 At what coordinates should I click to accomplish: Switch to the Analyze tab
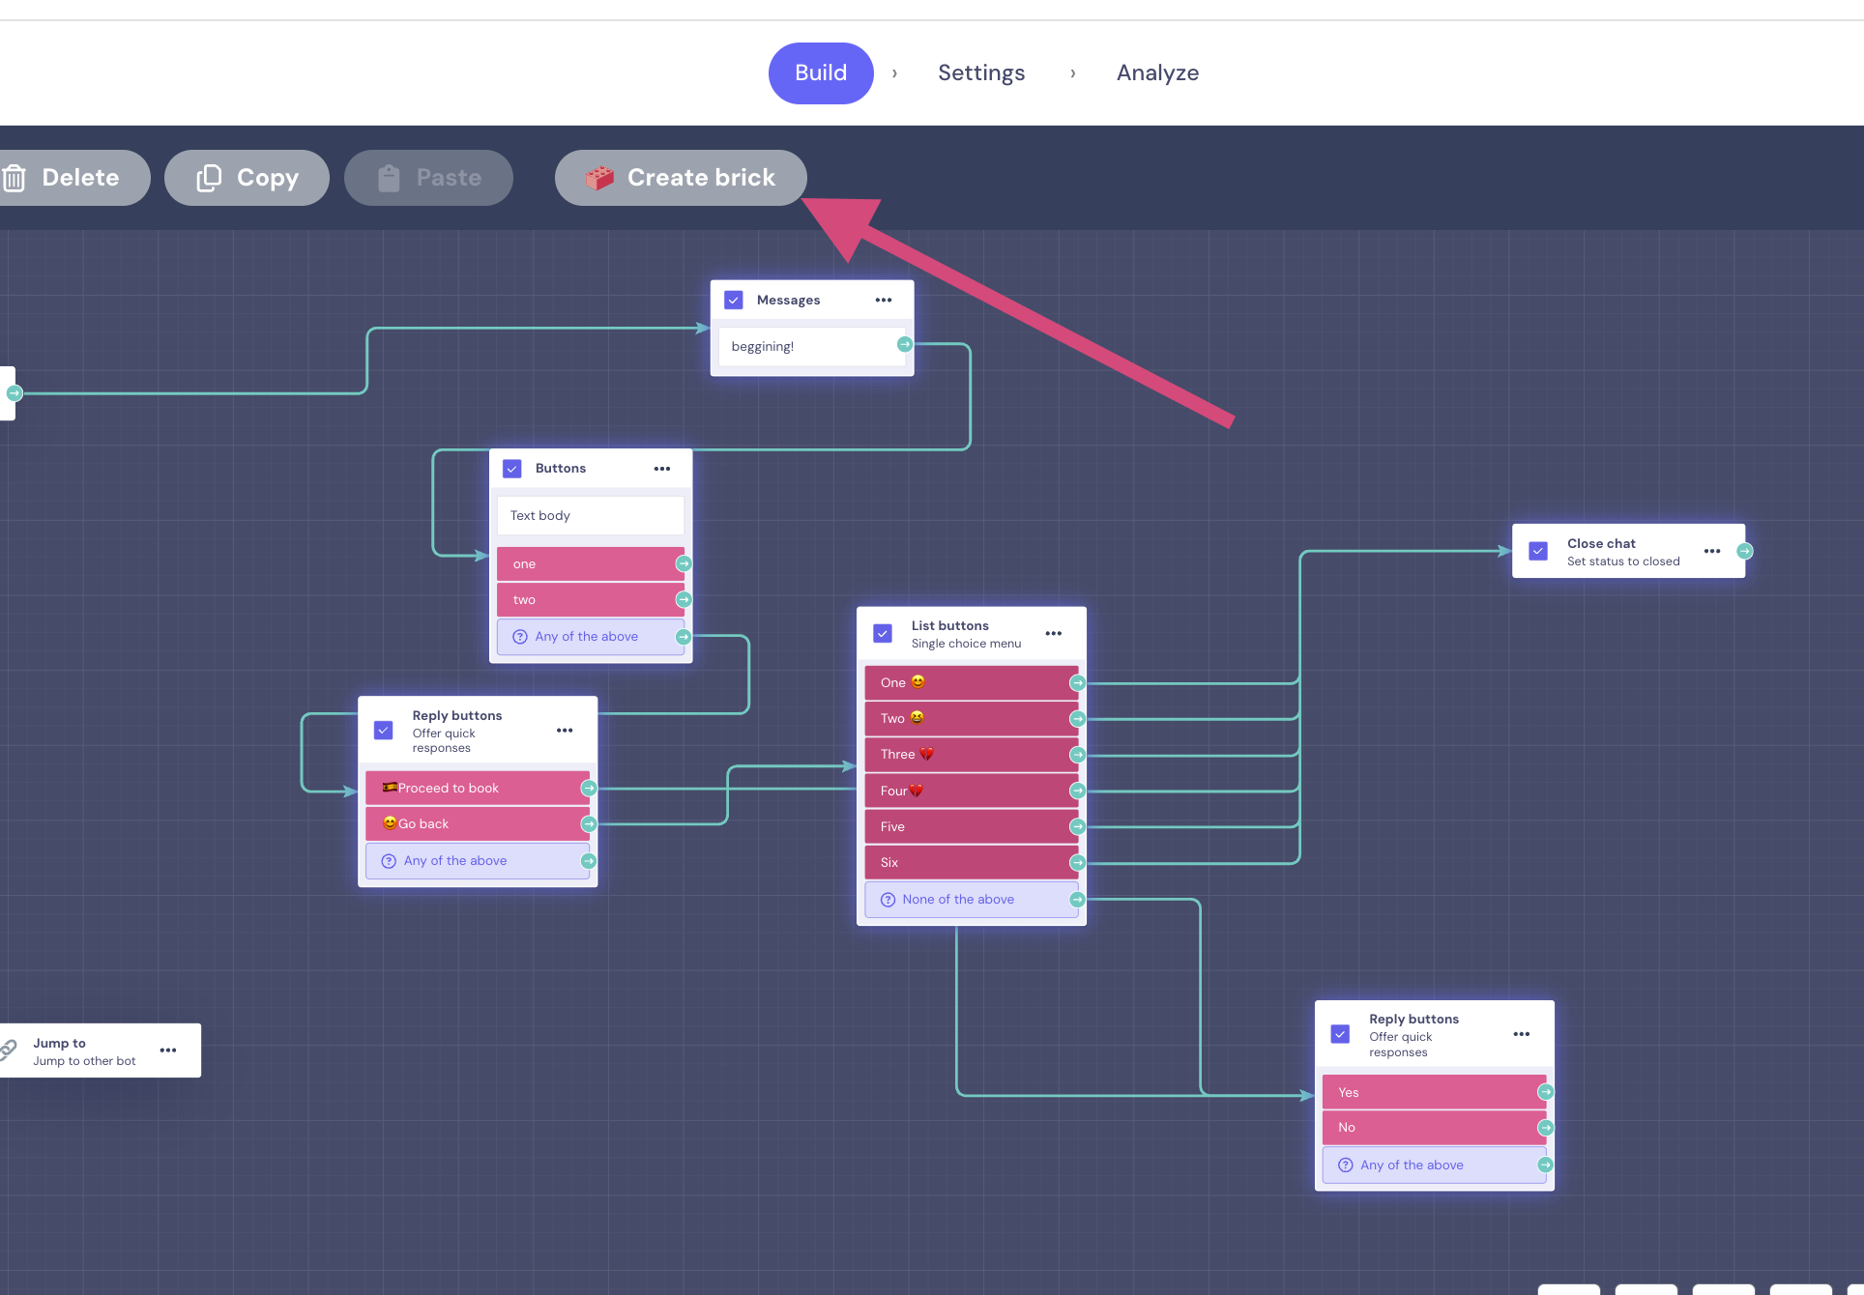click(1157, 73)
